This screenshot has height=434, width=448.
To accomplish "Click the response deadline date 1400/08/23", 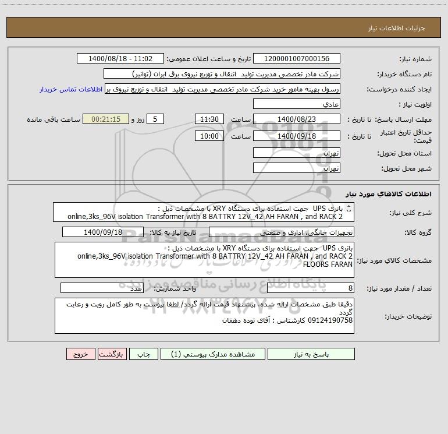I will pyautogui.click(x=297, y=119).
